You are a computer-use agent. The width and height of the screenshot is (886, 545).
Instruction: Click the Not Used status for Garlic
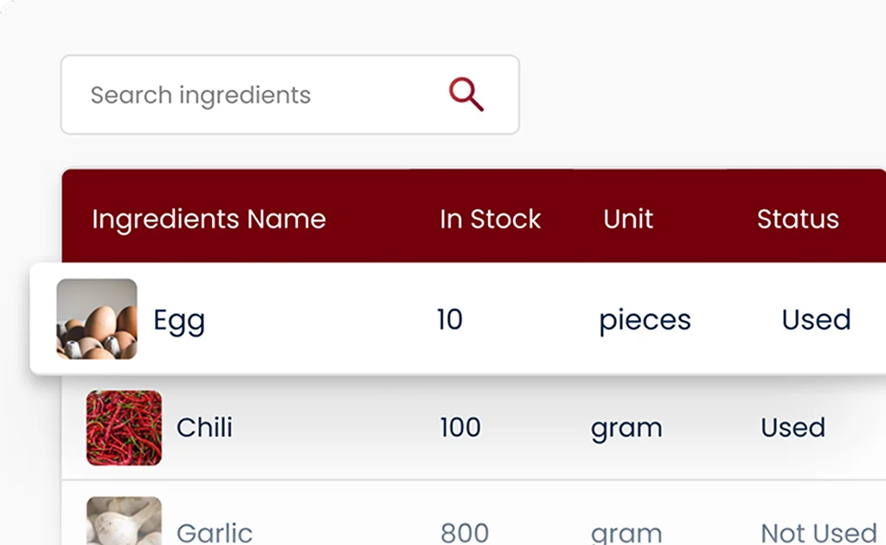[x=819, y=533]
